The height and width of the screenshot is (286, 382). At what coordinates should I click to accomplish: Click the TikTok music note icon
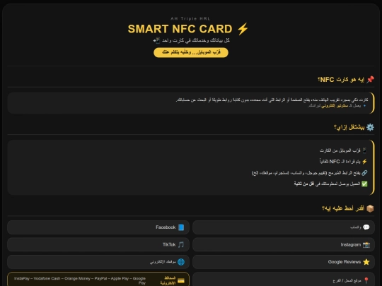pyautogui.click(x=181, y=244)
